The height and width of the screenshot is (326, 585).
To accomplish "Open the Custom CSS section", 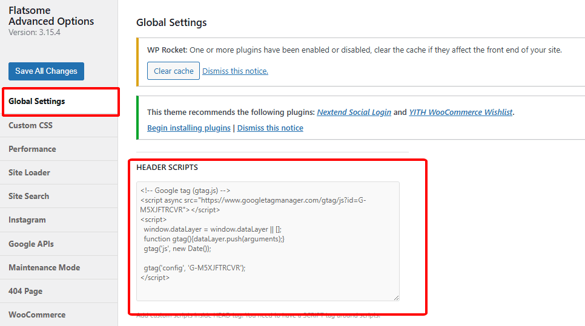I will click(59, 125).
